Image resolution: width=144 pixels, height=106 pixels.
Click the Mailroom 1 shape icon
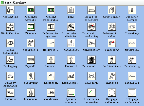click(x=31, y=43)
